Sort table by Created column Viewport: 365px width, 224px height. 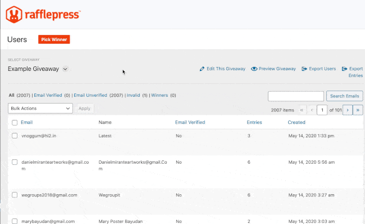pos(296,122)
